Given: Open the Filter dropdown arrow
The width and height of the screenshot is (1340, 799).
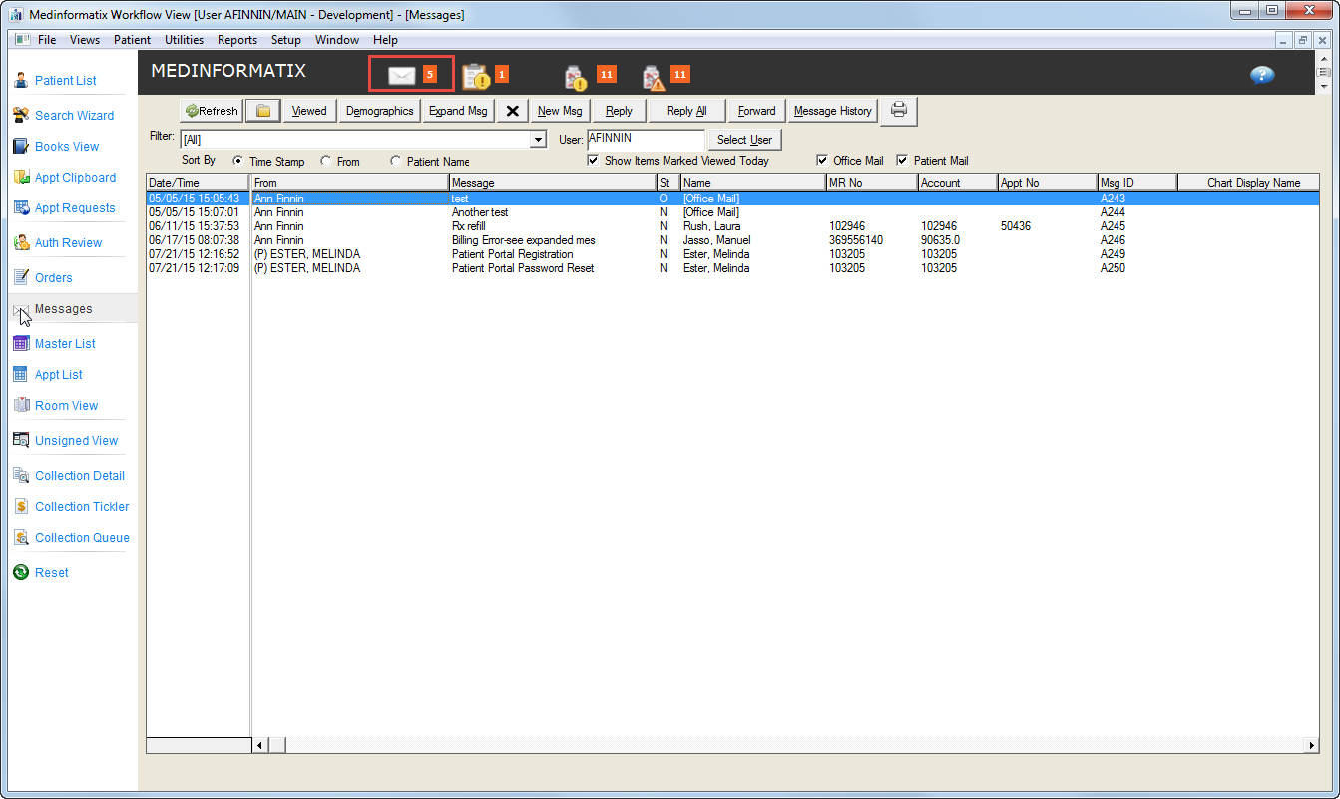Looking at the screenshot, I should (539, 140).
